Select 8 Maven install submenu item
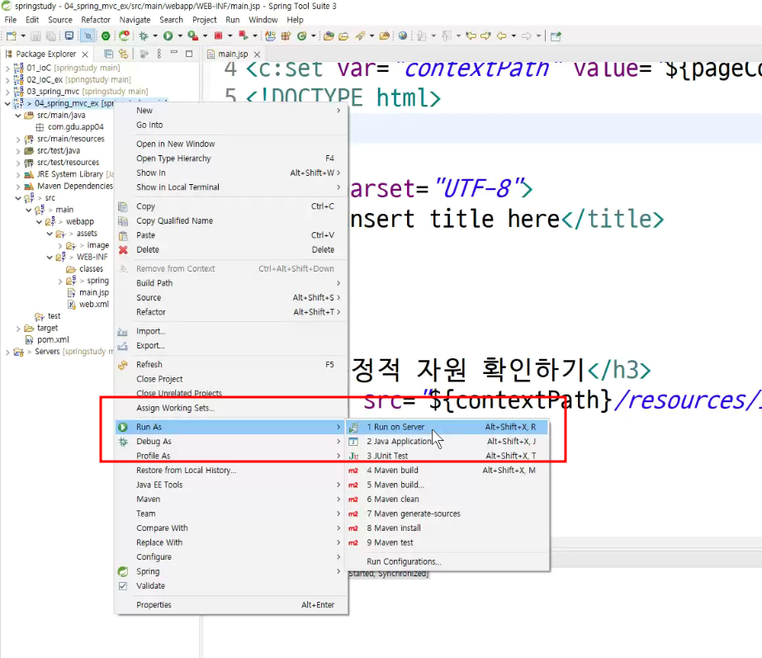This screenshot has height=658, width=762. point(447,528)
